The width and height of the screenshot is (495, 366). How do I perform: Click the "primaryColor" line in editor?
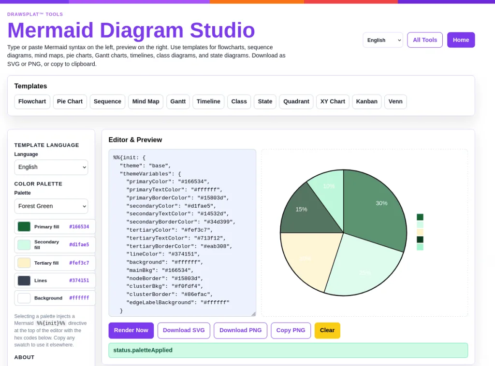tap(168, 182)
